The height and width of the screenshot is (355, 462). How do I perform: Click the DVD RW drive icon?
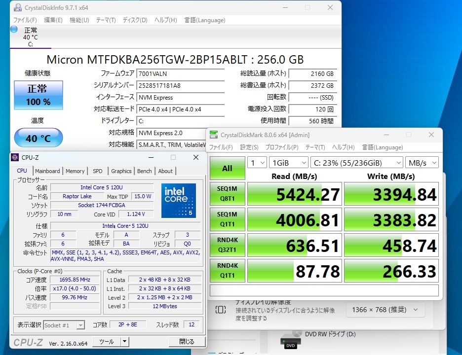291,340
